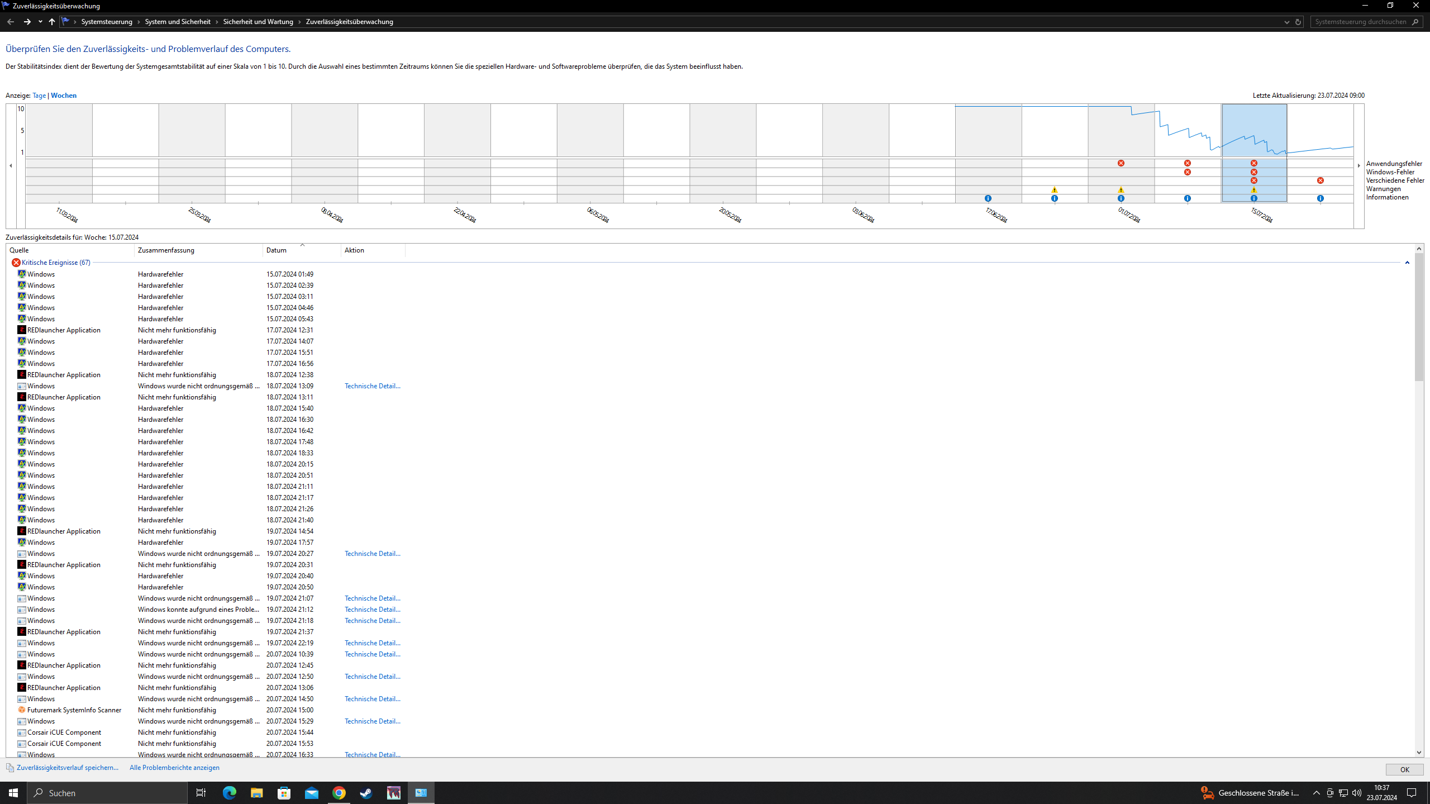This screenshot has width=1430, height=804.
Task: Switch the chart view to Tage
Action: tap(39, 96)
